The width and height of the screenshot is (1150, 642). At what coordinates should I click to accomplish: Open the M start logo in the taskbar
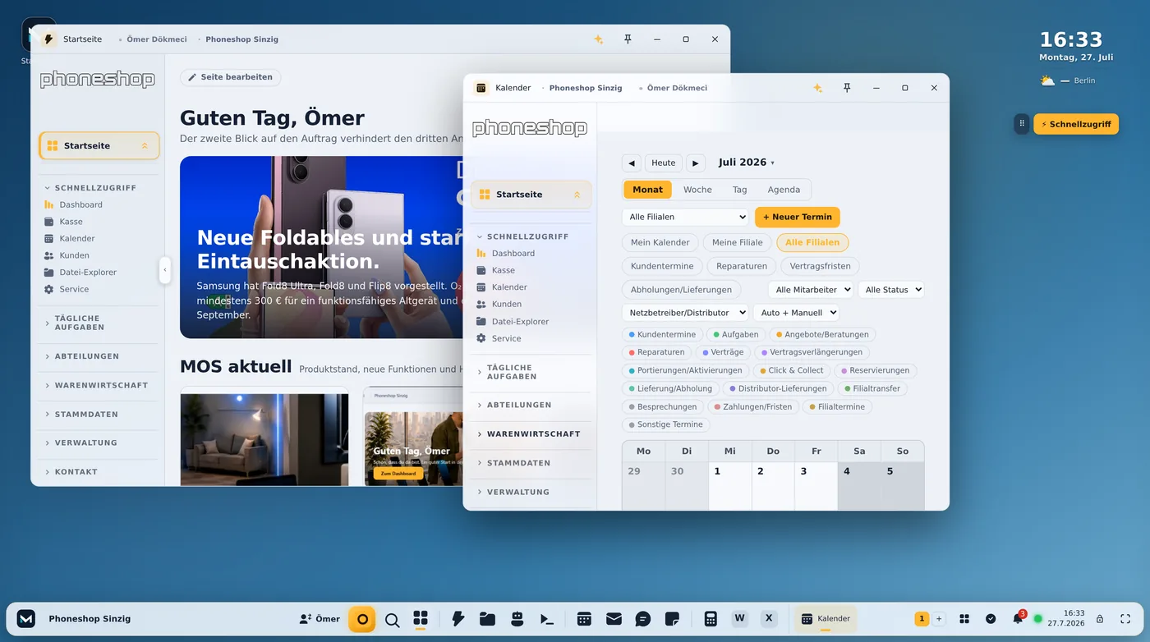point(26,618)
